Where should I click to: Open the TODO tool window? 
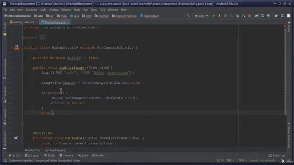(49, 156)
